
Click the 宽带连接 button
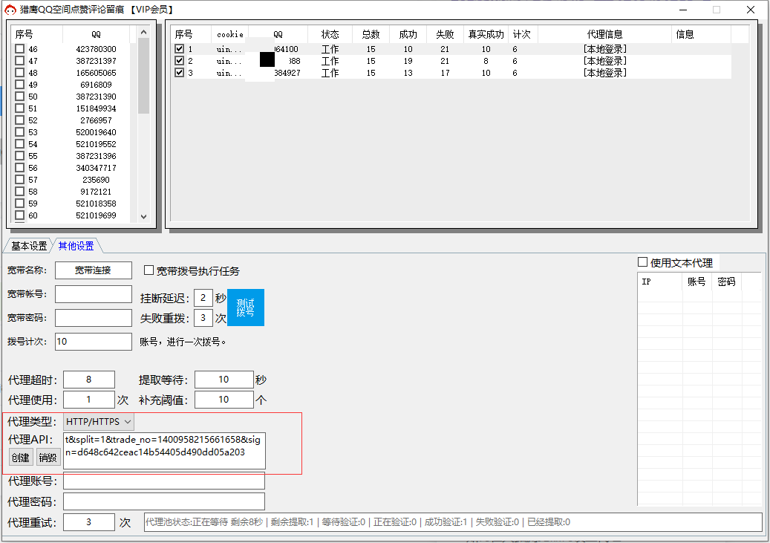pos(94,270)
